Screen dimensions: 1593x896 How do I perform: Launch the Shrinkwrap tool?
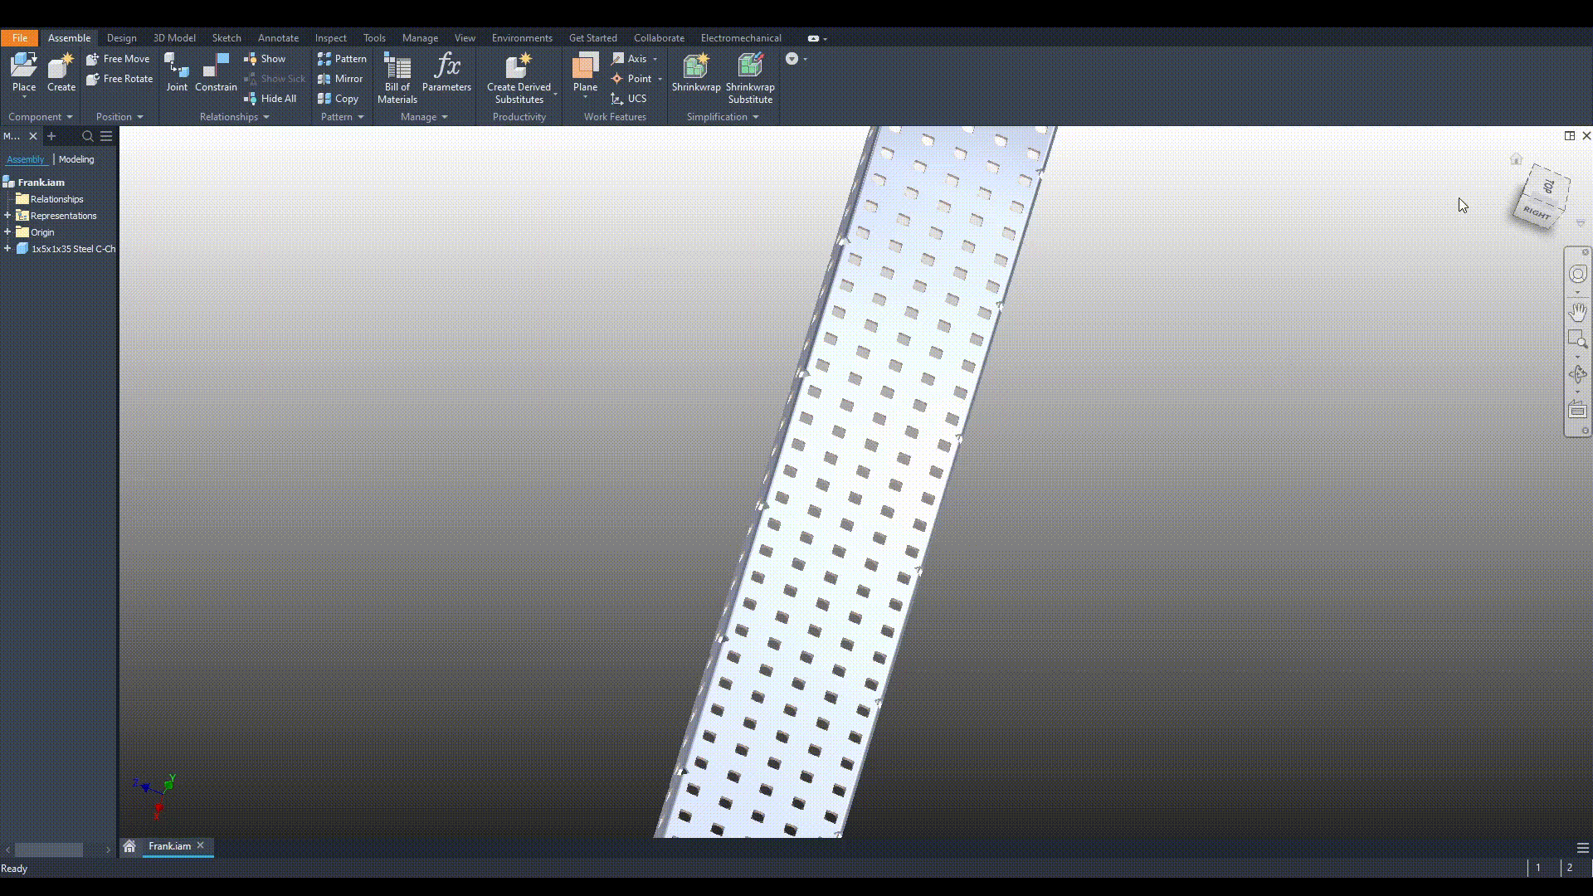click(696, 73)
